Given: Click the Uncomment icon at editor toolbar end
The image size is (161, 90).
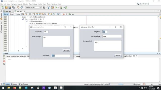Looking at the screenshot, I should tap(73, 14).
